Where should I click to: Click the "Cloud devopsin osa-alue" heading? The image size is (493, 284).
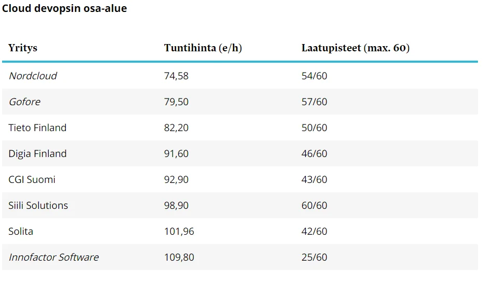(x=64, y=9)
